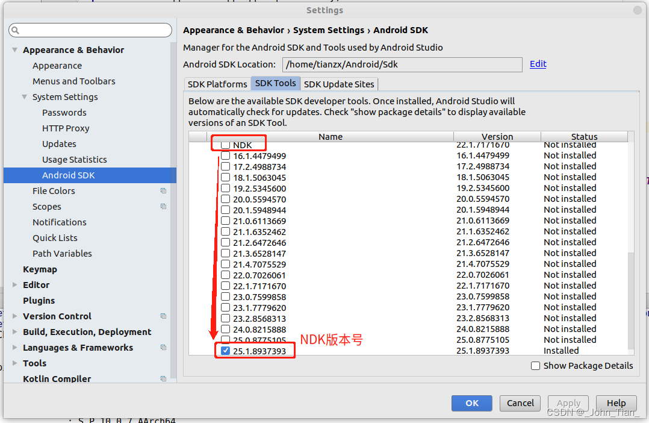Collapse Appearance & Behavior tree node
This screenshot has height=423, width=649.
point(15,50)
